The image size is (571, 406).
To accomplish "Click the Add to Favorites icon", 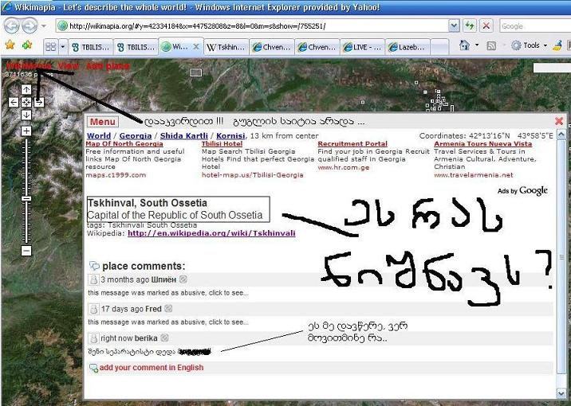I will (x=27, y=45).
